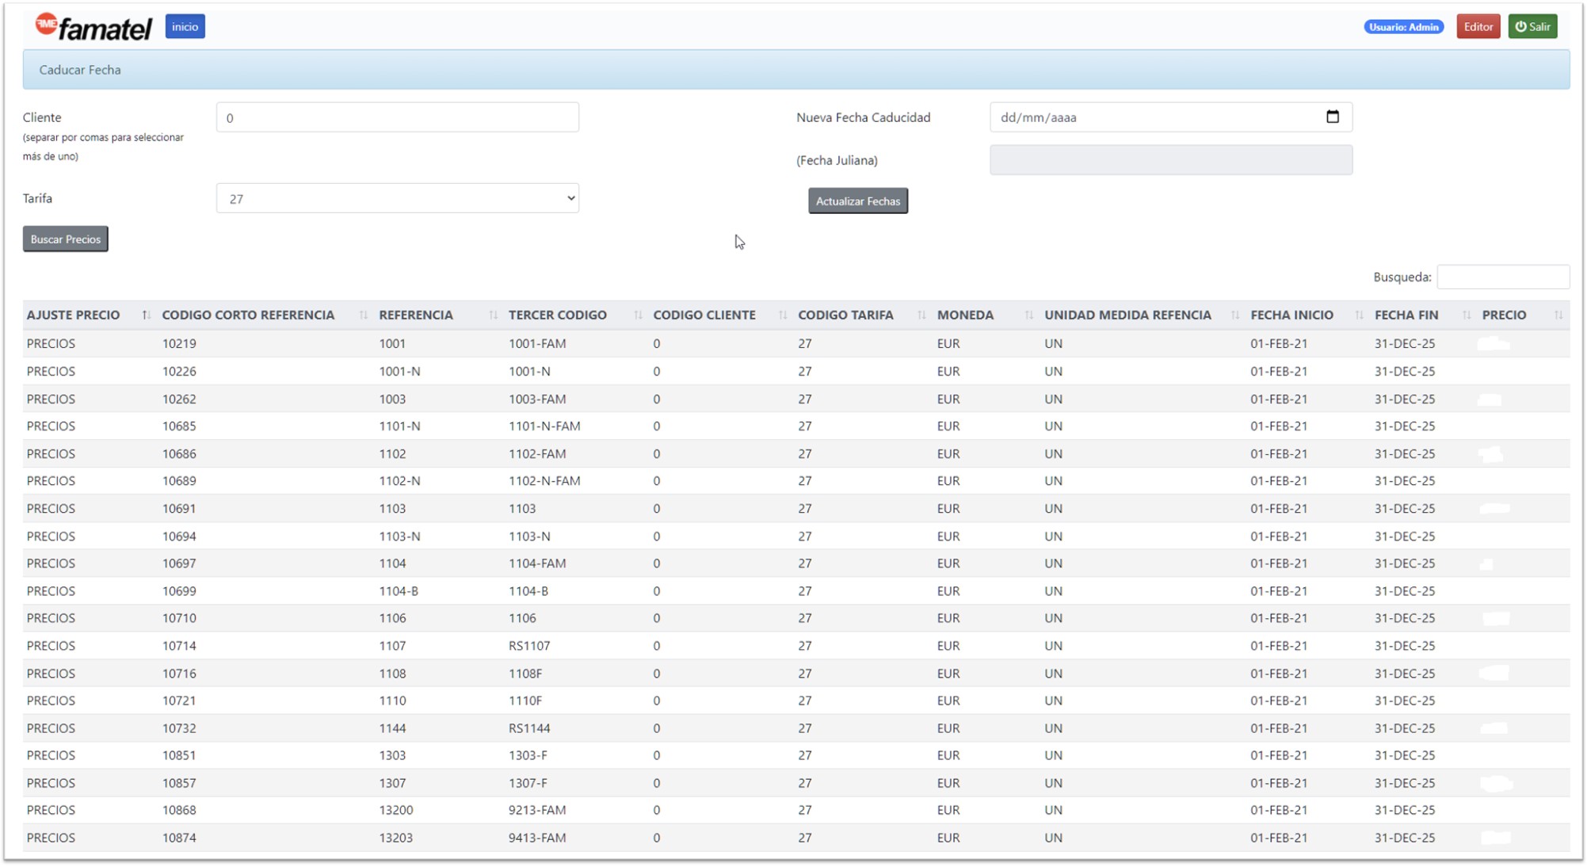Viewport: 1587px width, 867px height.
Task: Select cell with short code 10685
Action: coord(179,426)
